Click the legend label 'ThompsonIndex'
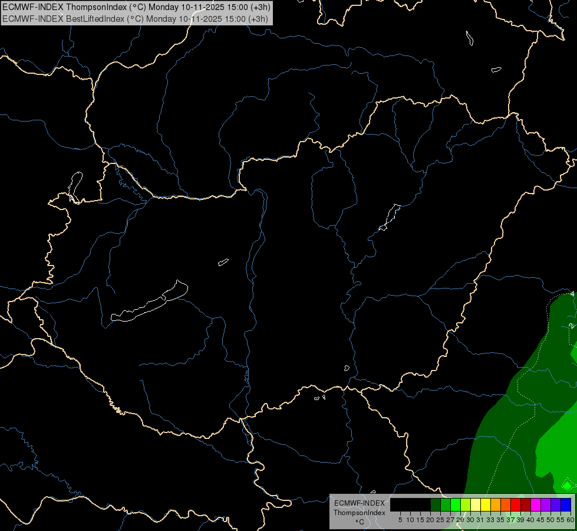Screen dimensions: 577x531 pyautogui.click(x=360, y=513)
